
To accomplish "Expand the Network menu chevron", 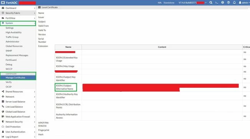I will pos(35,97).
